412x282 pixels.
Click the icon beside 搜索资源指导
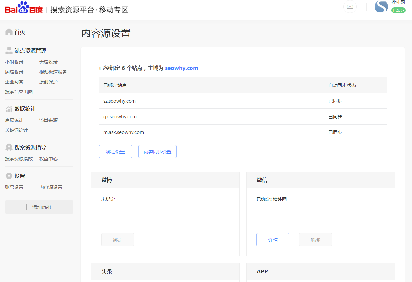pyautogui.click(x=8, y=147)
